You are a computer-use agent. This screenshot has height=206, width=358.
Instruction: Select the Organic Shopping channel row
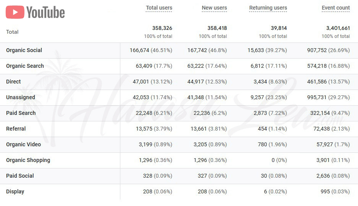point(179,160)
